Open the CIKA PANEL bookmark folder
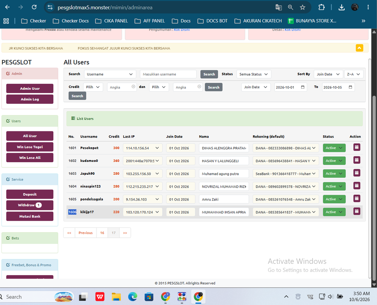This screenshot has width=377, height=305. point(112,21)
